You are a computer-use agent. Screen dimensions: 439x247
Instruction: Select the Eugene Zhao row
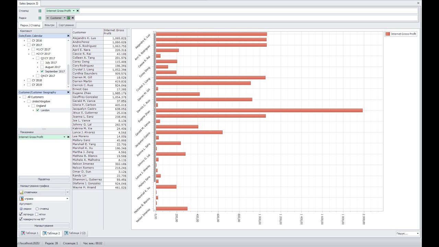pos(99,93)
